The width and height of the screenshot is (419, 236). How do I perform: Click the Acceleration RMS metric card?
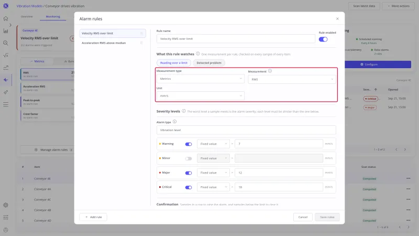click(47, 88)
